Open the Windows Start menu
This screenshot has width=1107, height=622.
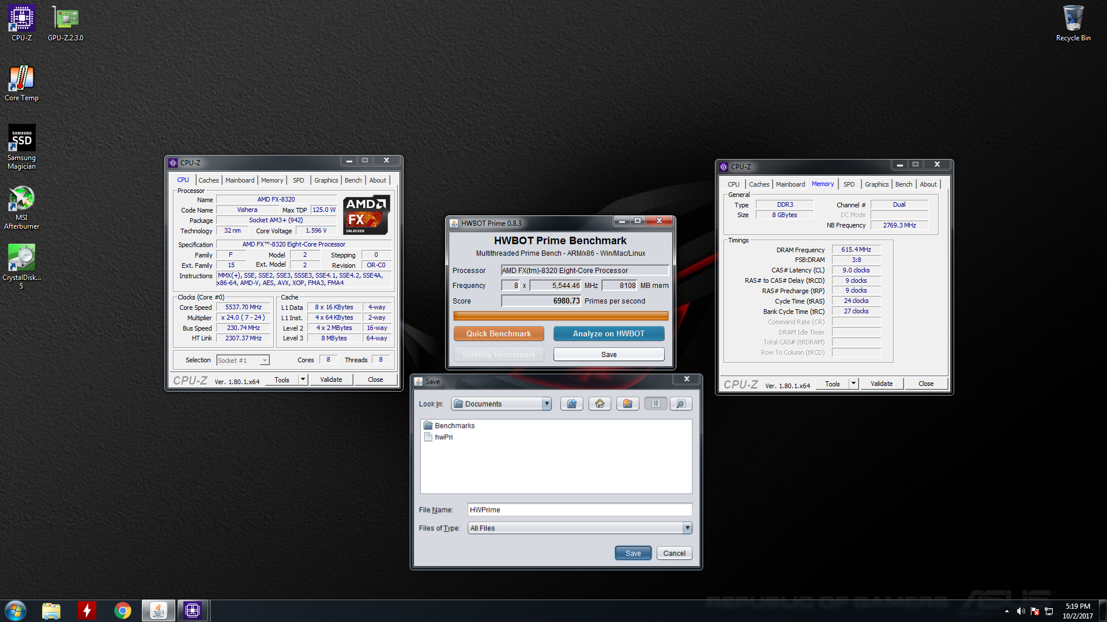[x=16, y=610]
